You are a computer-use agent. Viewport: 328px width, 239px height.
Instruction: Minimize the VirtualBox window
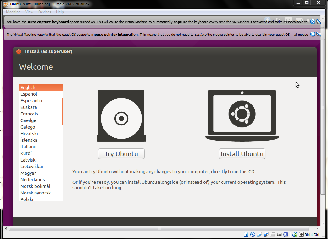(298, 3)
